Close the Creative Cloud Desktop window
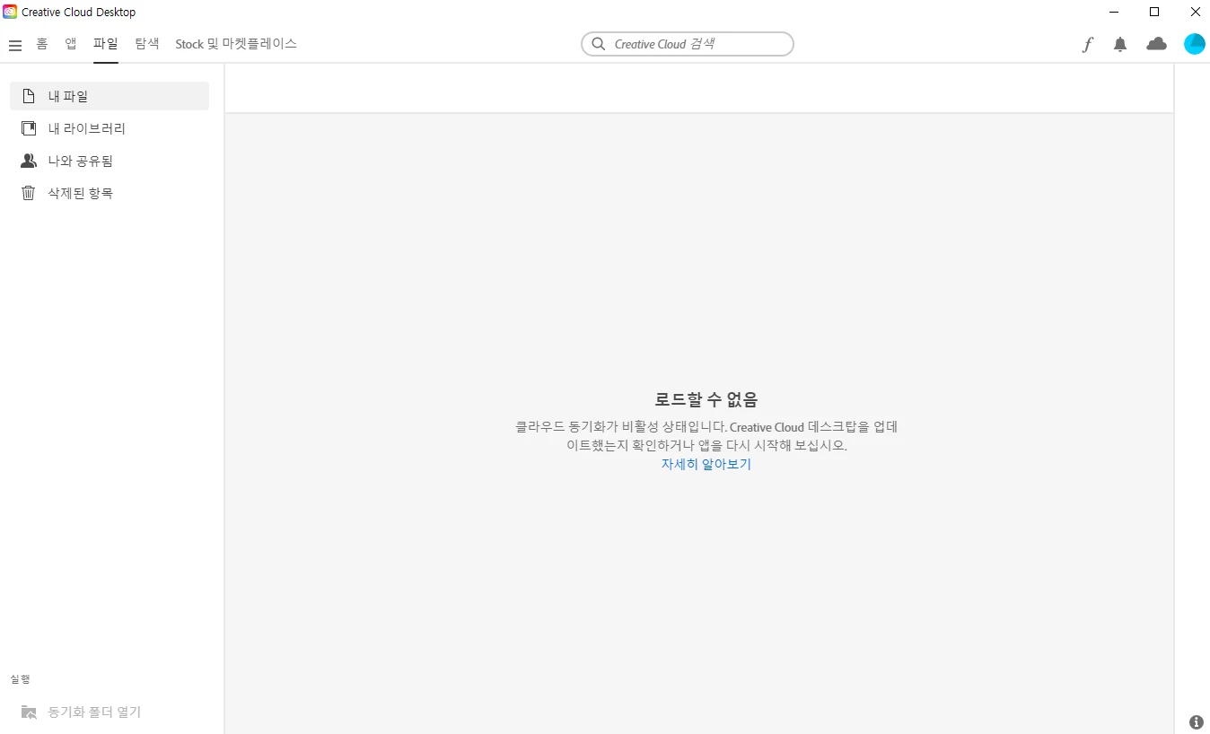The height and width of the screenshot is (734, 1210). point(1195,12)
